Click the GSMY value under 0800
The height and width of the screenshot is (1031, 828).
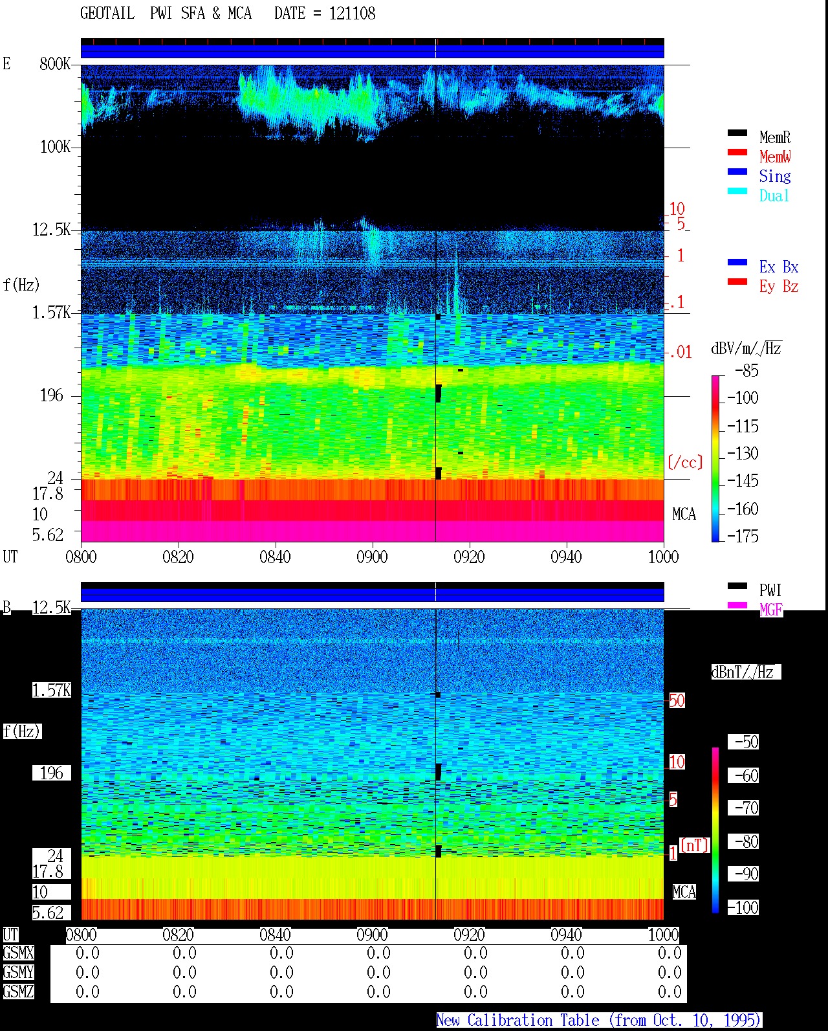(87, 973)
